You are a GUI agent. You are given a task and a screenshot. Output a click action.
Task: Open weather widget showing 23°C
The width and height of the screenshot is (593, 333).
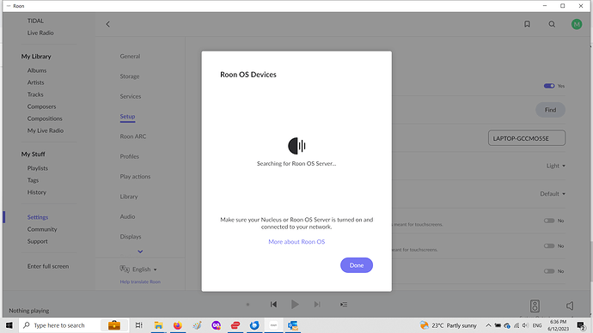[448, 325]
